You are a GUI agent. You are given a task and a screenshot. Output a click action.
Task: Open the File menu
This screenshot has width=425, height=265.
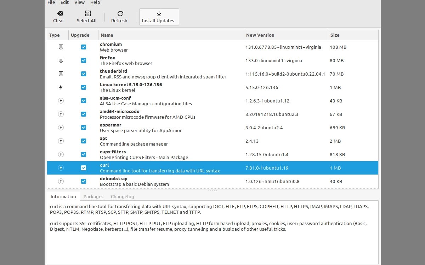coord(51,2)
